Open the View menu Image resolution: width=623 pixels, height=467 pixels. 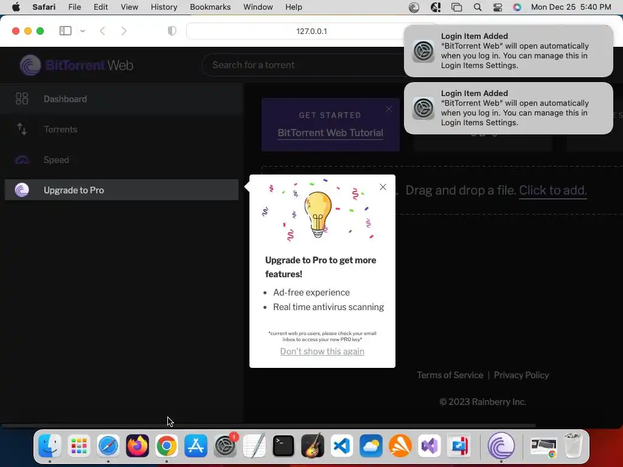129,7
